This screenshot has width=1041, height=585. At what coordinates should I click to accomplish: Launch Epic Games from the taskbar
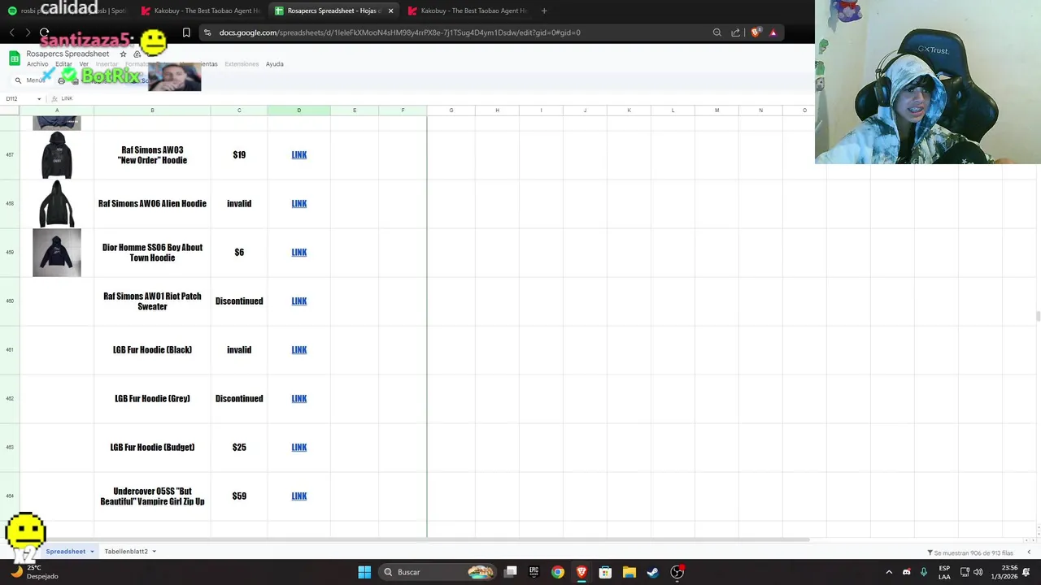(534, 572)
